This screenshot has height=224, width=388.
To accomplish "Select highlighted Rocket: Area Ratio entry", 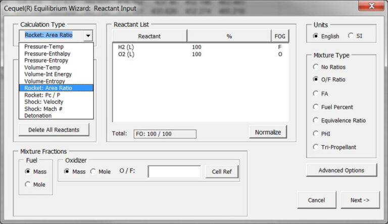I will point(56,88).
